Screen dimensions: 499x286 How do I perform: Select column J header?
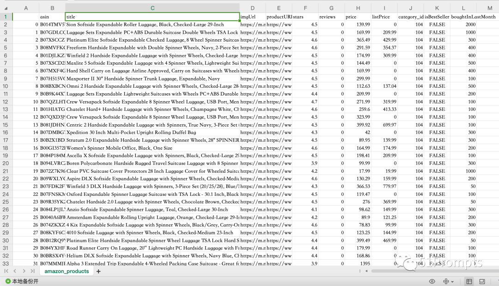pos(411,8)
